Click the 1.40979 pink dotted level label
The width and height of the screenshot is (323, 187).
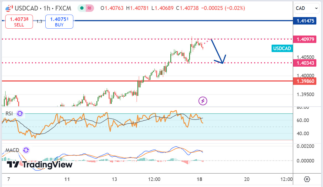305,39
